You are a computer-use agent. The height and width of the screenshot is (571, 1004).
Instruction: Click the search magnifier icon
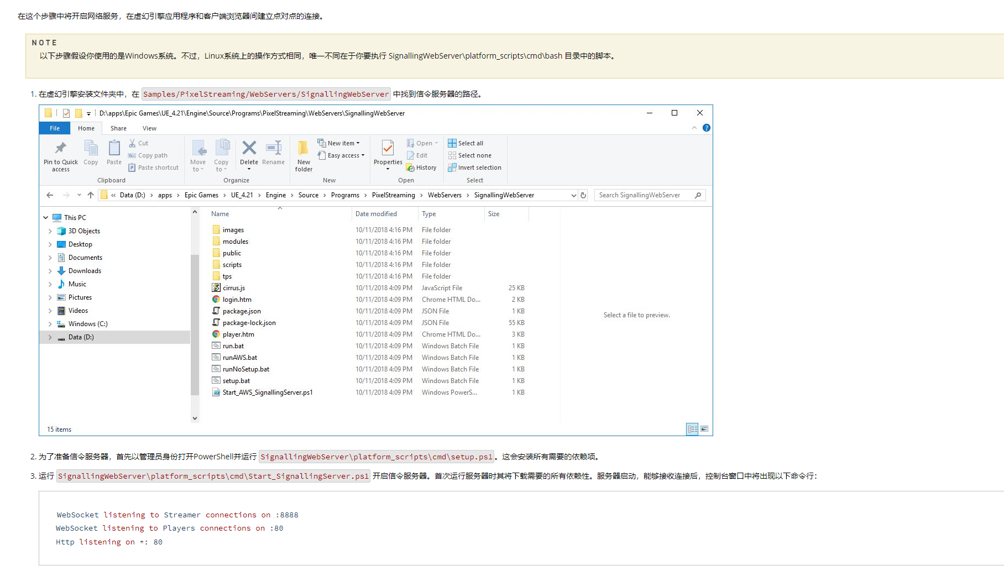tap(698, 195)
